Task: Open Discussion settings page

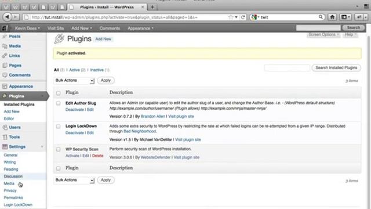Action: click(x=13, y=176)
